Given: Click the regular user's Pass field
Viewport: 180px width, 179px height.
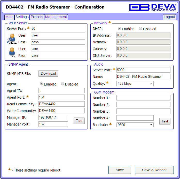Looking at the screenshot, I should (x=58, y=56).
